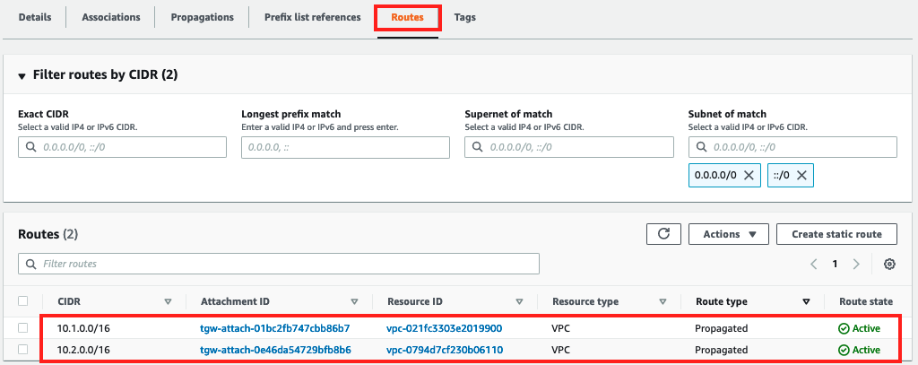This screenshot has height=365, width=918.
Task: Check the 10.2.0.0/16 route checkbox
Action: tap(23, 350)
